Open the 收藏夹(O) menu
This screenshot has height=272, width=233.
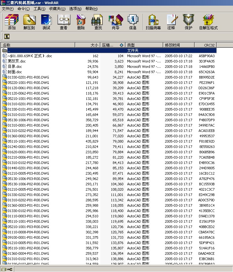tap(57, 9)
